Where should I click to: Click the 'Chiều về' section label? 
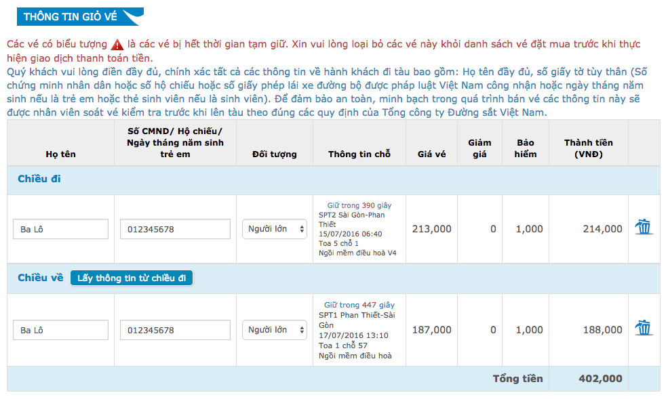pyautogui.click(x=41, y=278)
